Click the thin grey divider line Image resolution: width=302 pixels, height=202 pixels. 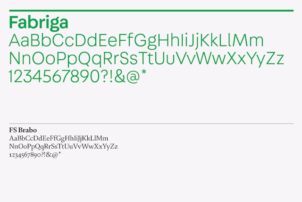tap(151, 123)
